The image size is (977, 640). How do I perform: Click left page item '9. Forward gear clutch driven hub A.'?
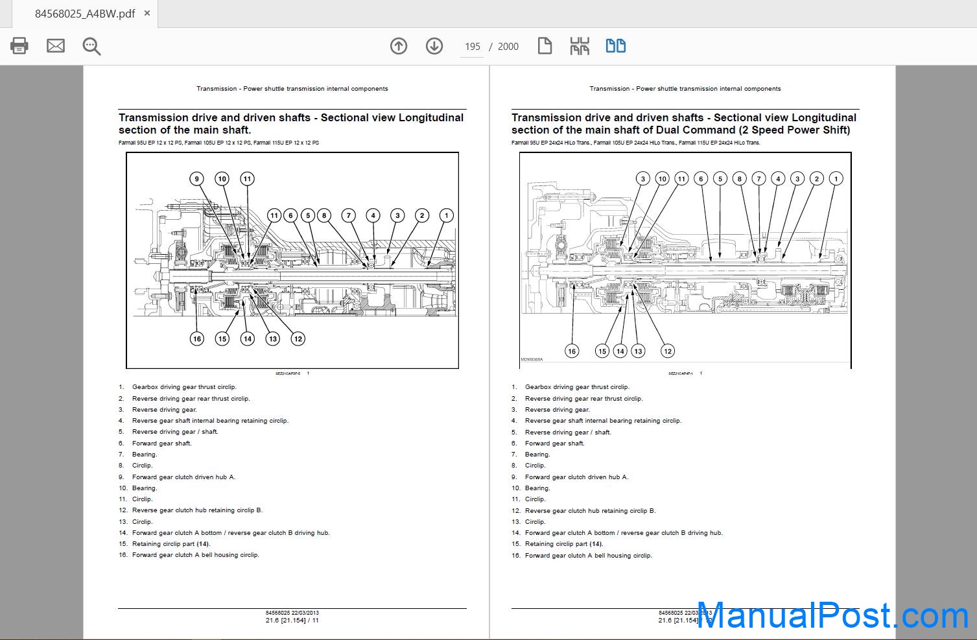click(177, 477)
